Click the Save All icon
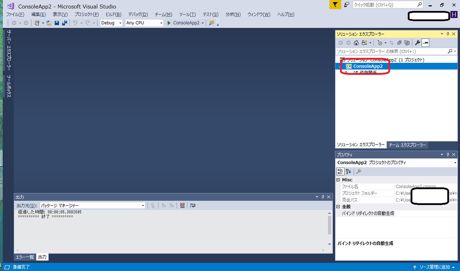This screenshot has height=271, width=460. (x=64, y=23)
